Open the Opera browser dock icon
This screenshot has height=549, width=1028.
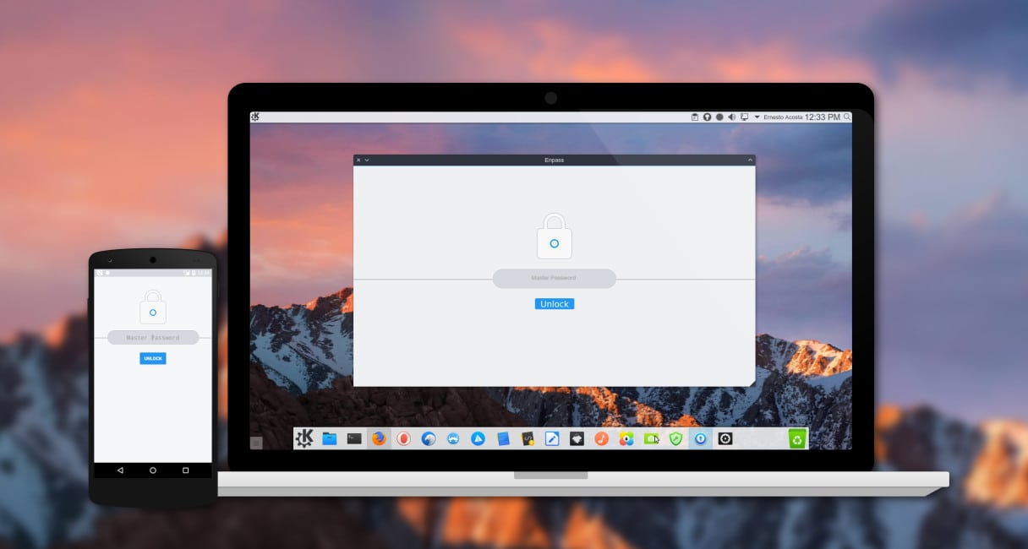tap(403, 438)
